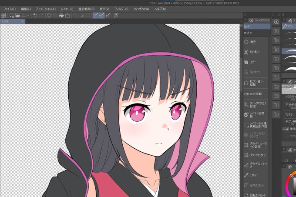Open the brush size panel menu icon
The image size is (296, 197).
[x=284, y=150]
